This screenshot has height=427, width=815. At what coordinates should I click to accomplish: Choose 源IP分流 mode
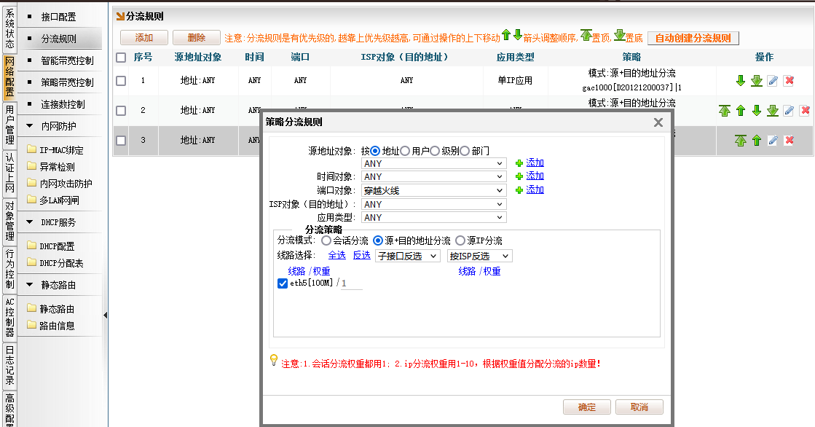click(x=460, y=240)
